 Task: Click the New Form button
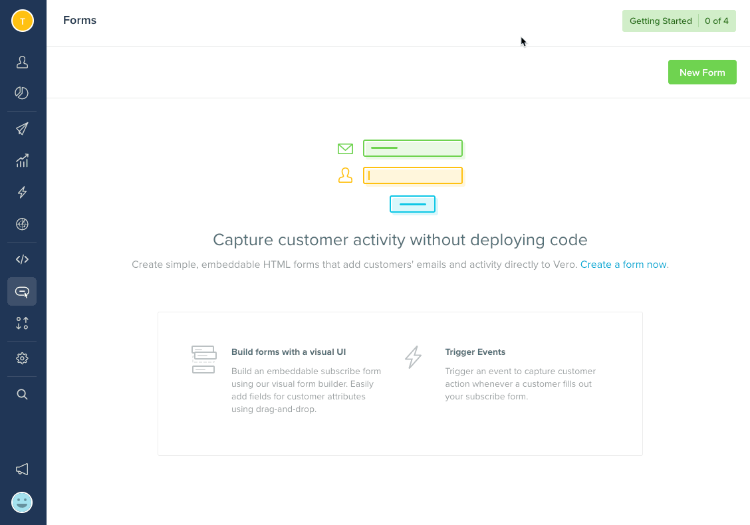click(x=702, y=72)
